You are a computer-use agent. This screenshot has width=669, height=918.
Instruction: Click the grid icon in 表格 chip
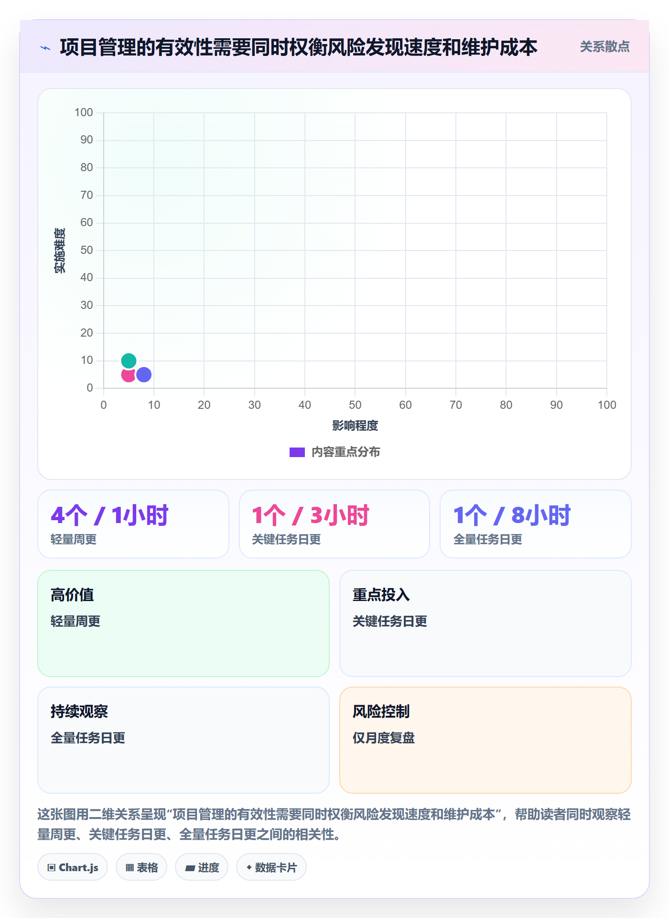[129, 868]
